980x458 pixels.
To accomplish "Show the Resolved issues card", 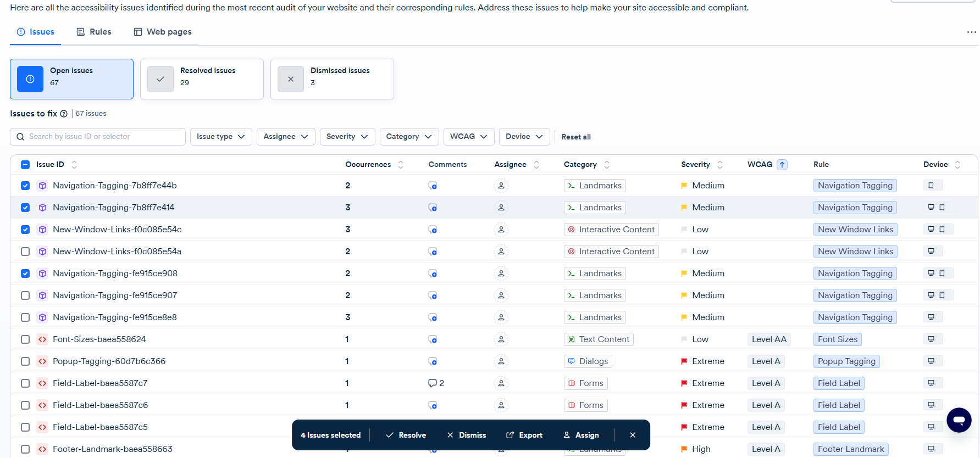I will click(x=202, y=79).
